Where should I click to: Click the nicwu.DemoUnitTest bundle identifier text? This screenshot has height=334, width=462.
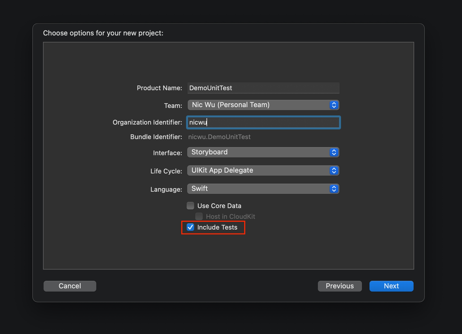point(219,137)
